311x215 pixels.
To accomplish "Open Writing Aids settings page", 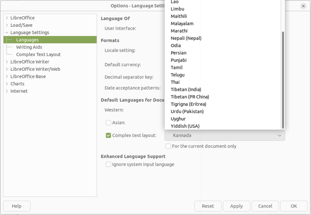I will pyautogui.click(x=29, y=47).
